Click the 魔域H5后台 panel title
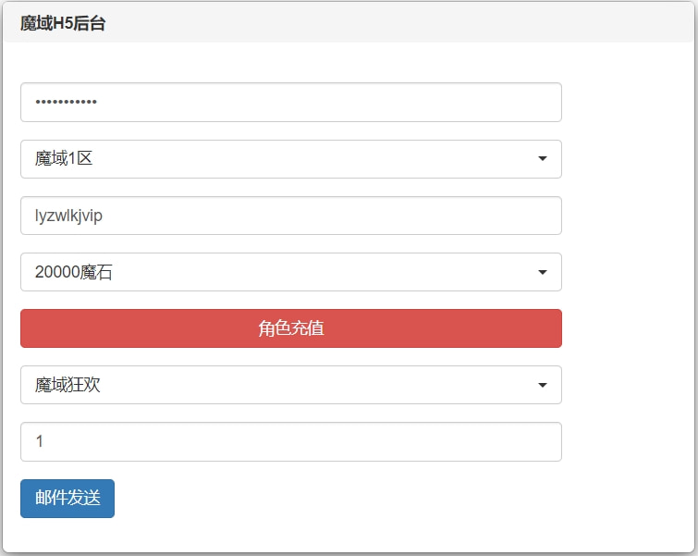 point(63,24)
